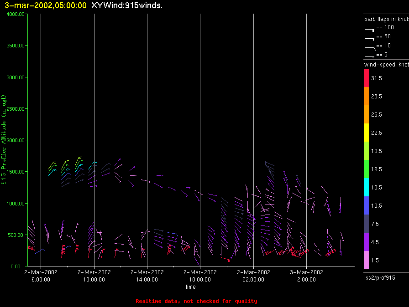Click the 1500.00 altitude axis label
Screen dimensions: 409x307
[16, 172]
